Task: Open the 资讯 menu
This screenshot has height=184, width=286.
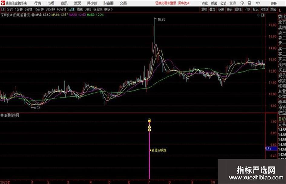Action: [x=64, y=3]
